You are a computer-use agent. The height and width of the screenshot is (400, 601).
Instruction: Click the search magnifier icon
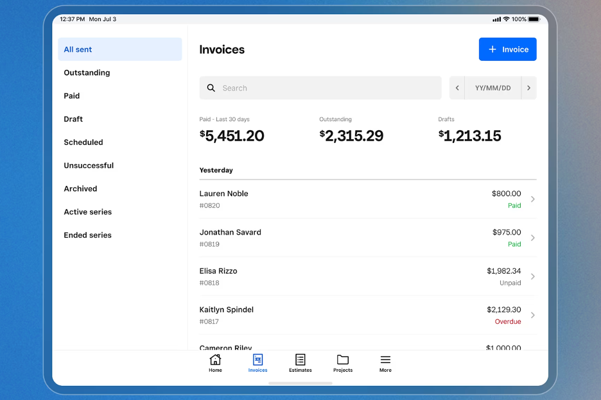(211, 88)
